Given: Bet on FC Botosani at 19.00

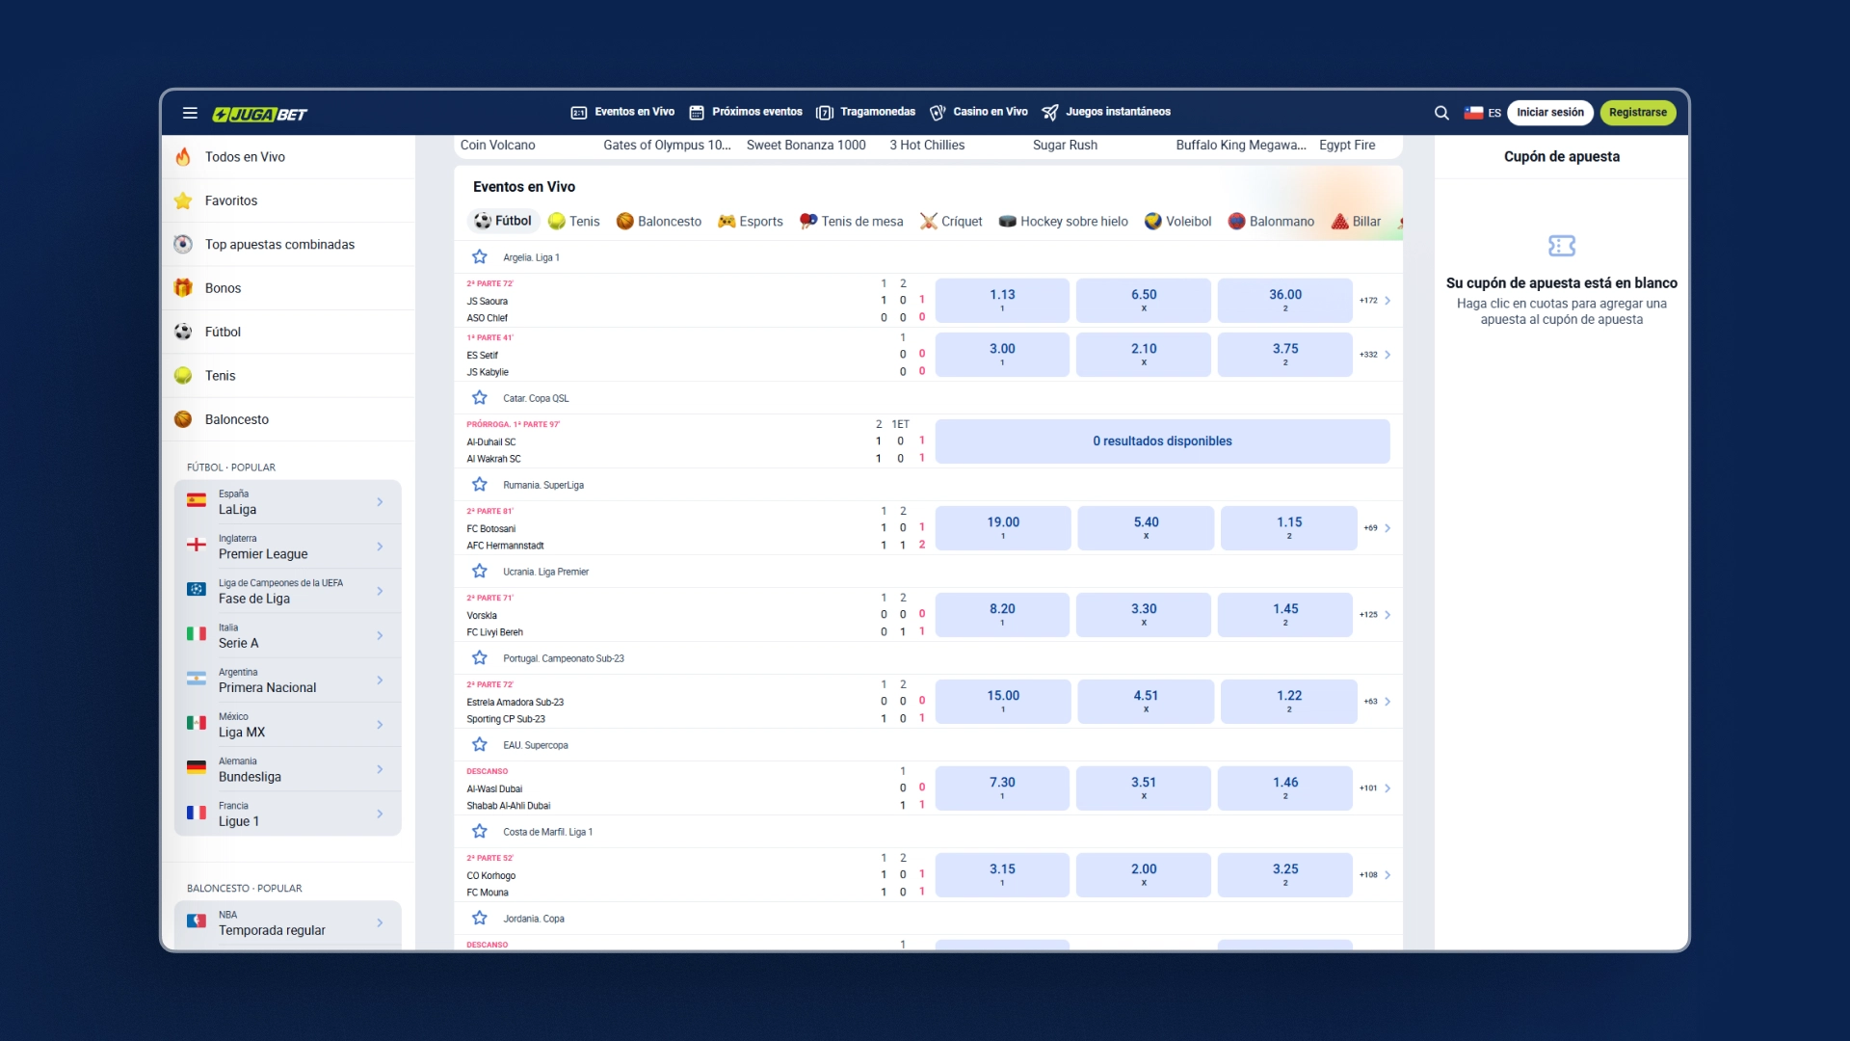Looking at the screenshot, I should [x=1003, y=528].
